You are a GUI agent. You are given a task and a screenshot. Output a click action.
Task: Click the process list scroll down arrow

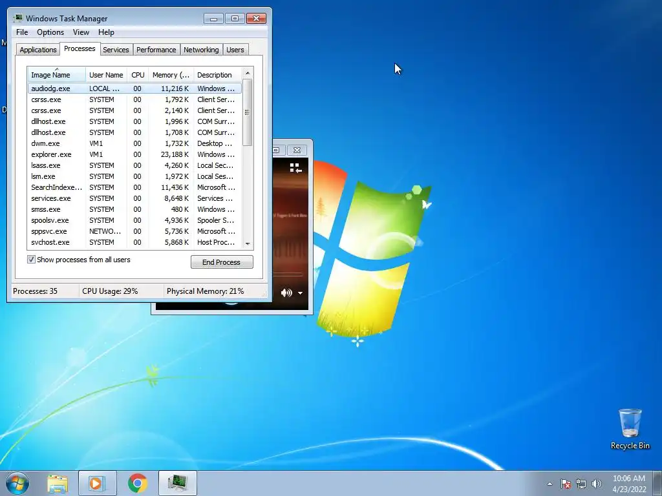248,243
